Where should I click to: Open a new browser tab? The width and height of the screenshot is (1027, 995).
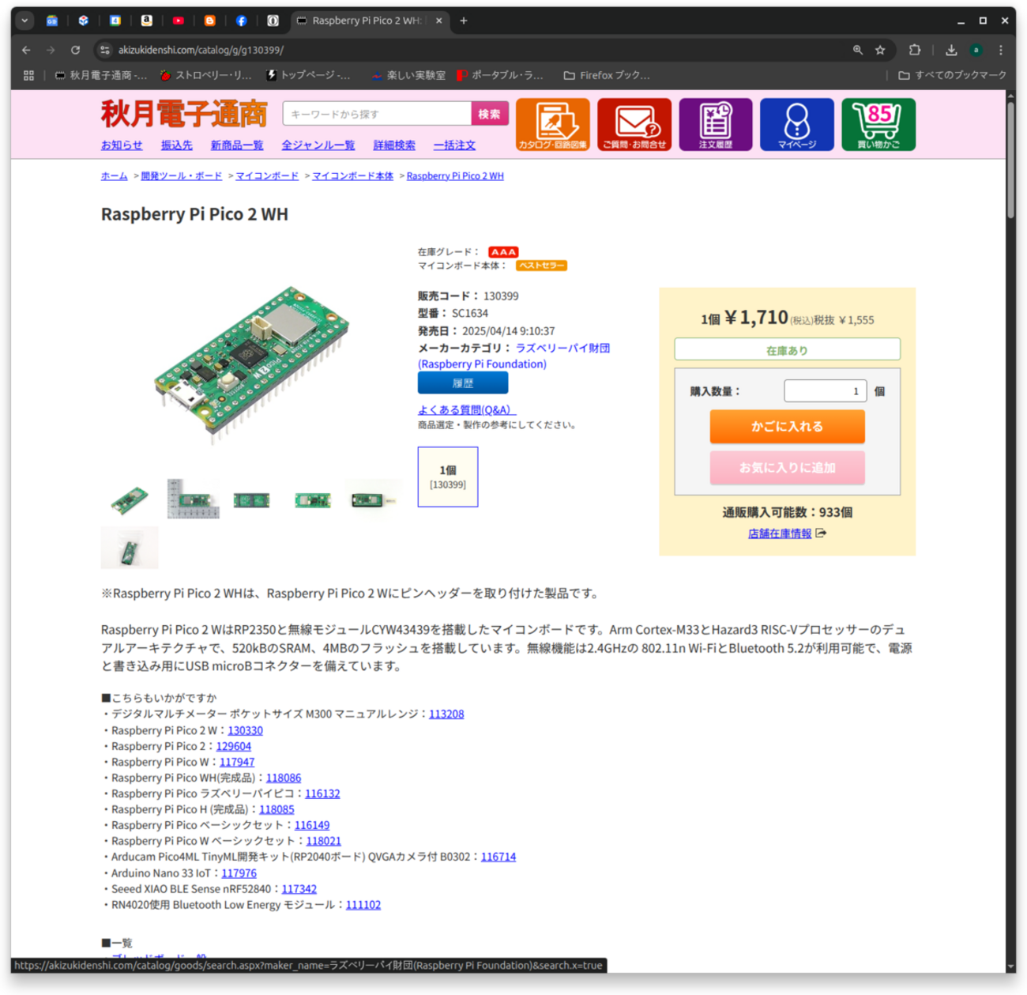464,21
